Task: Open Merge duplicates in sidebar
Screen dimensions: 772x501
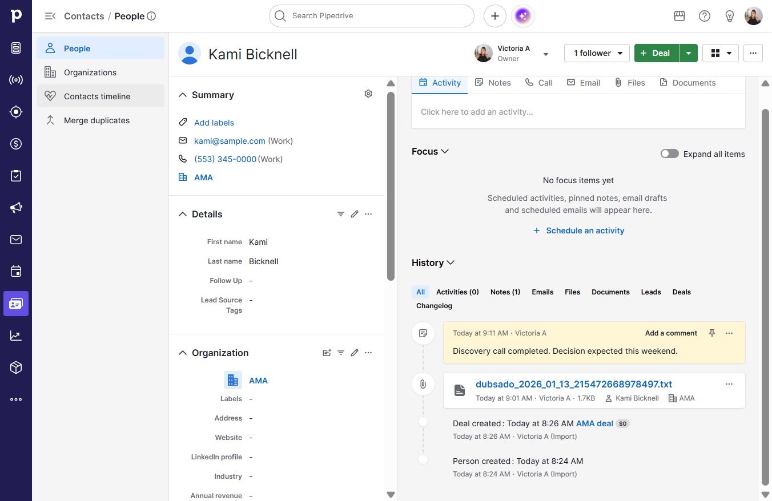Action: point(100,120)
